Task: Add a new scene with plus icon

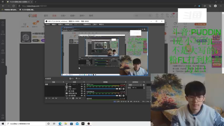Action: point(46,98)
